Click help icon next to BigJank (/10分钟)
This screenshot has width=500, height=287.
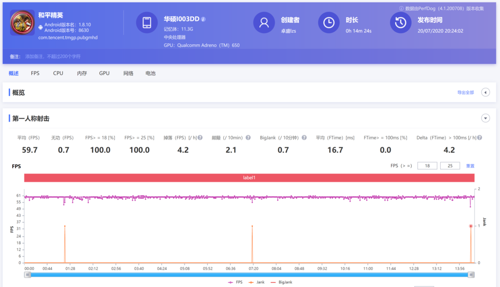(304, 137)
